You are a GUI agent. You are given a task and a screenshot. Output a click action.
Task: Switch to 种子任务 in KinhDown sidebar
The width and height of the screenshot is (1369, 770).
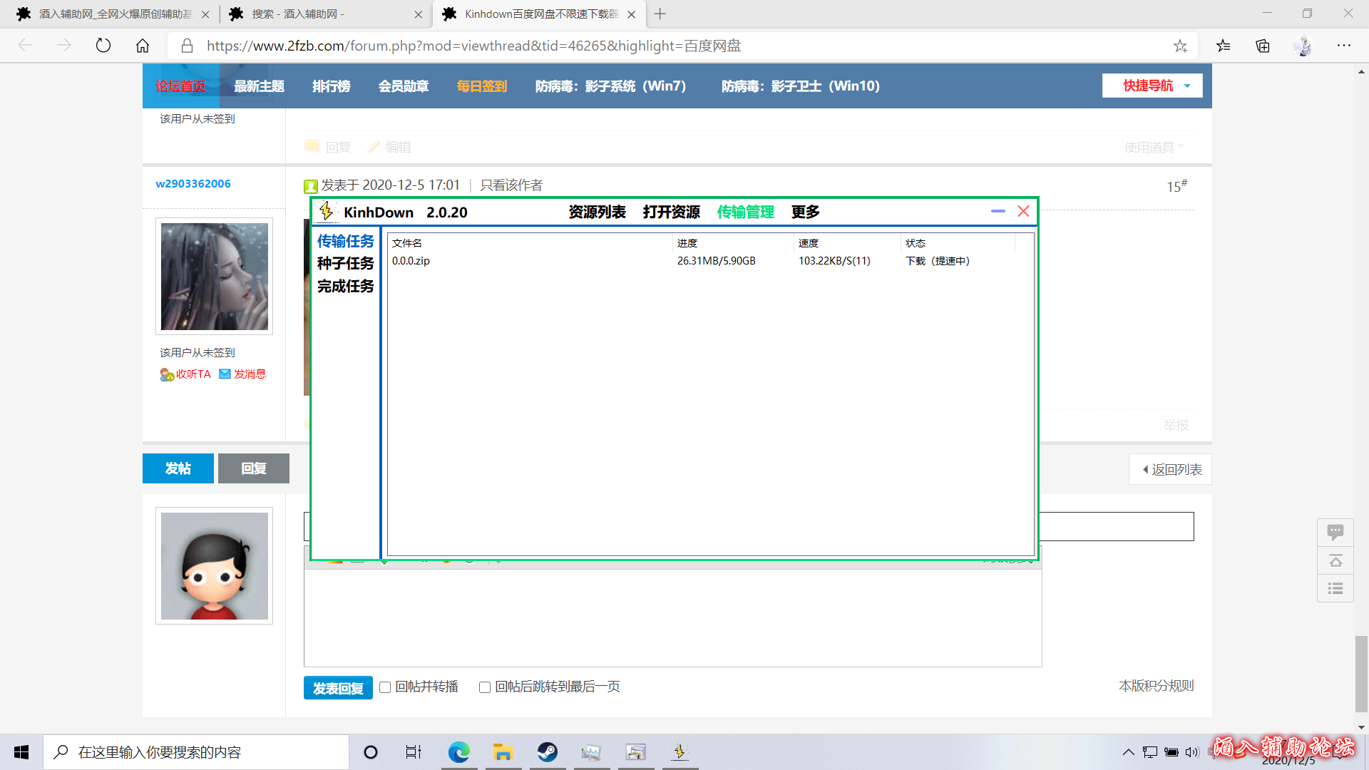tap(345, 264)
